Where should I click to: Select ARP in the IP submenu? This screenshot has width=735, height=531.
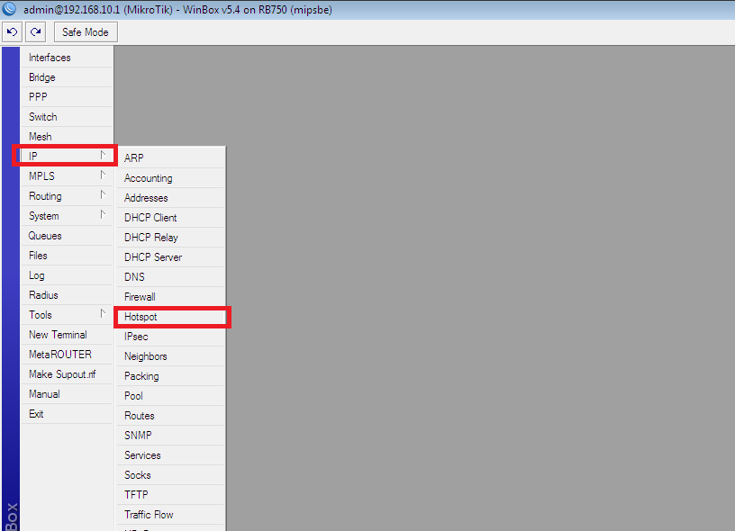(x=170, y=158)
